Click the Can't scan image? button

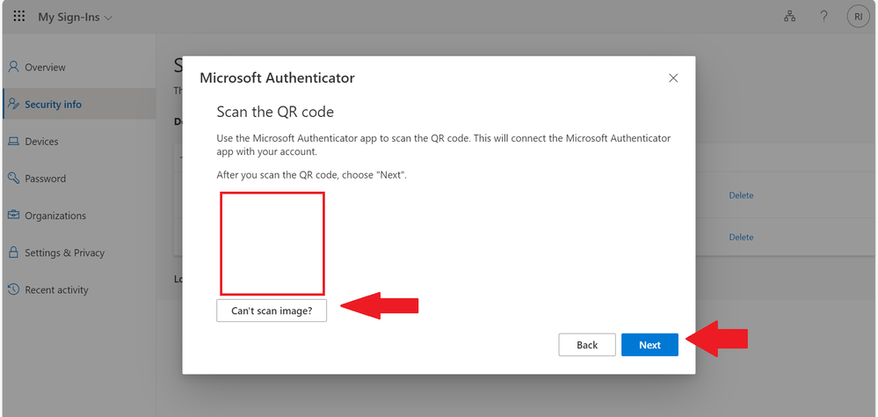(x=272, y=311)
